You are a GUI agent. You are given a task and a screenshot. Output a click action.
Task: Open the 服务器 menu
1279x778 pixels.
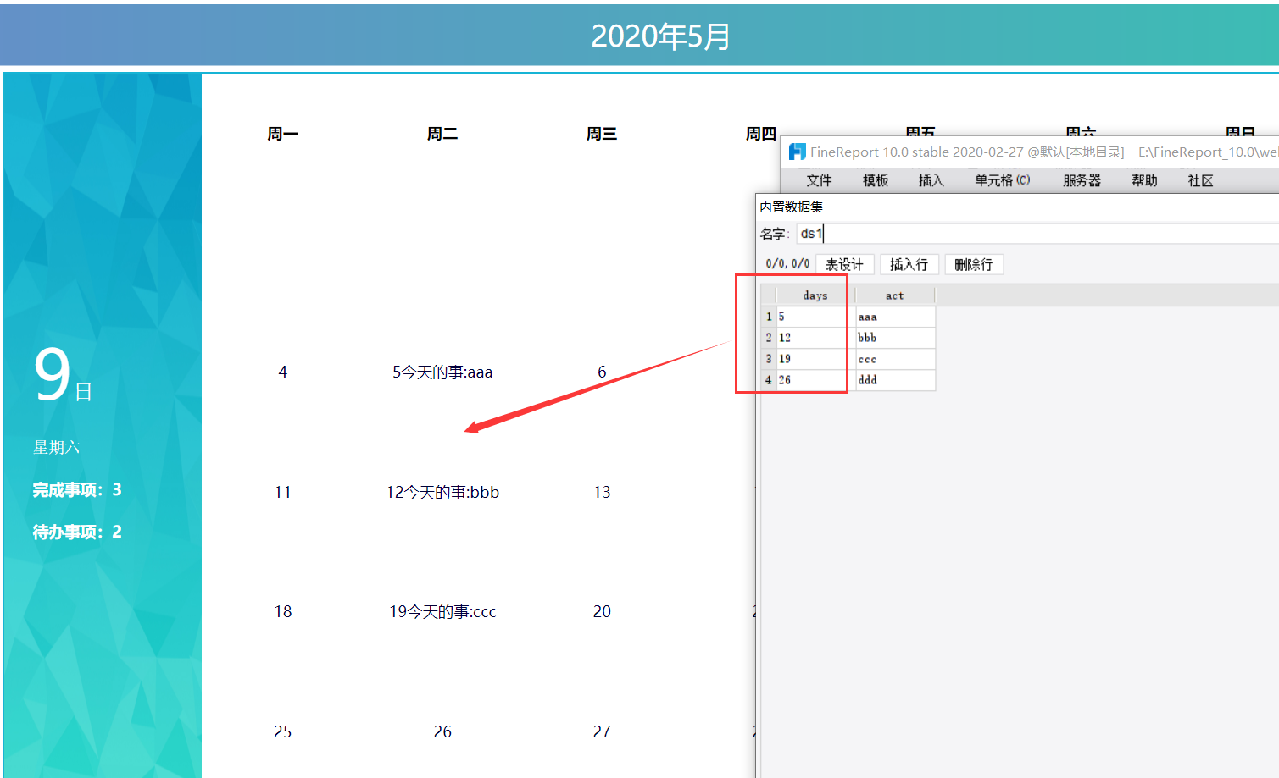pos(1082,180)
